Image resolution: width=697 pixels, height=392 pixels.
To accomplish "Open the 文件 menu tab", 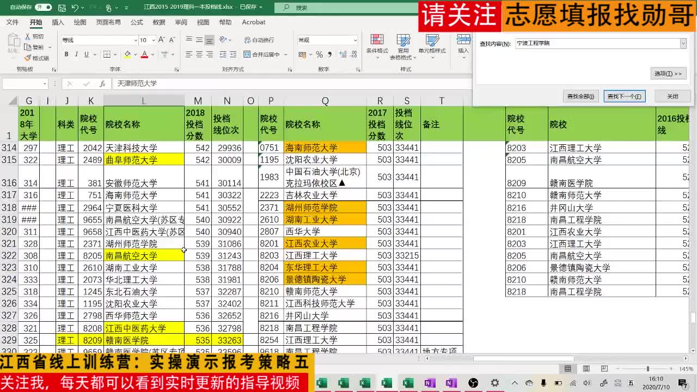I will [x=12, y=22].
